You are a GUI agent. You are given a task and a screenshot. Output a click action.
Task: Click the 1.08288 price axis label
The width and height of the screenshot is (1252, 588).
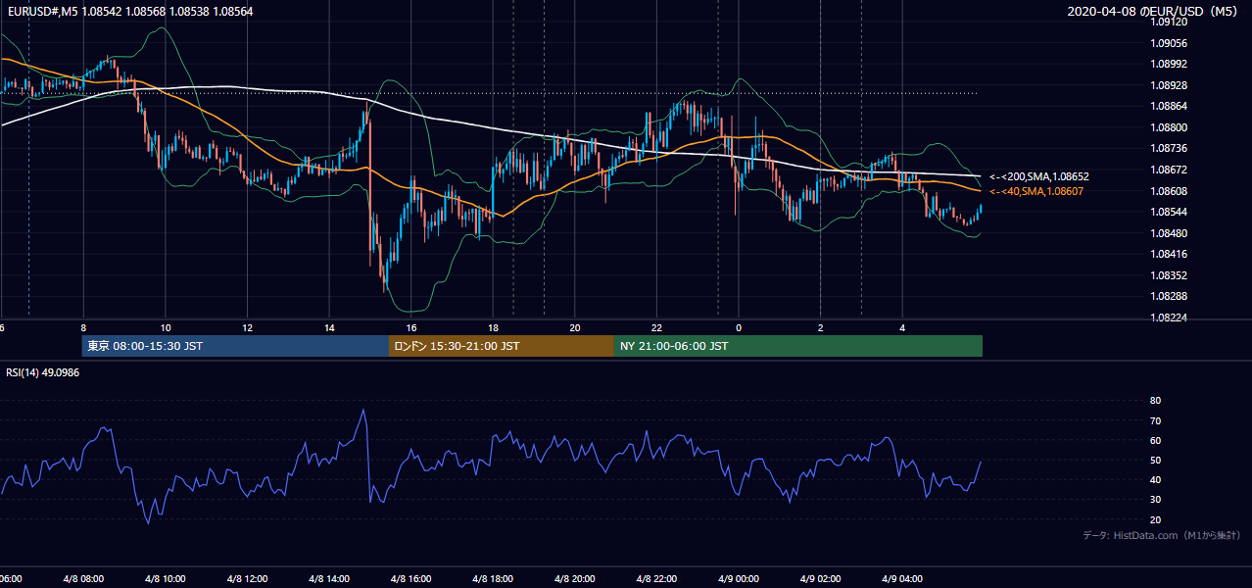coord(1169,296)
